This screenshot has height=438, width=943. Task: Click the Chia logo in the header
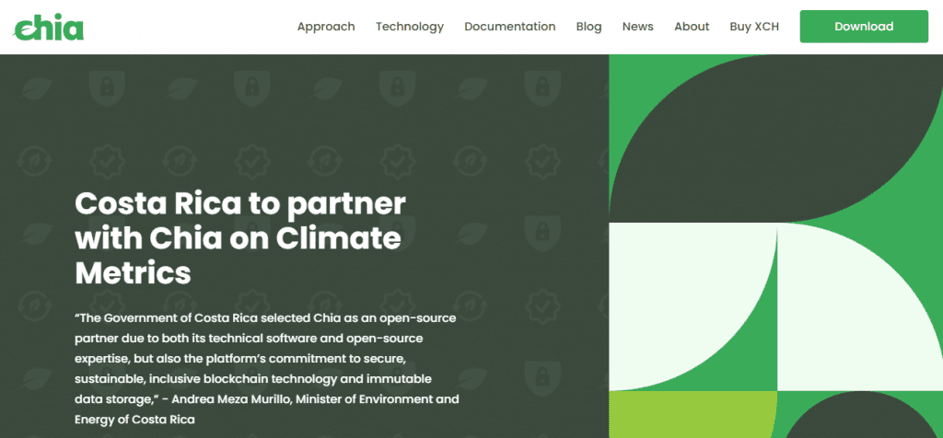(x=49, y=27)
